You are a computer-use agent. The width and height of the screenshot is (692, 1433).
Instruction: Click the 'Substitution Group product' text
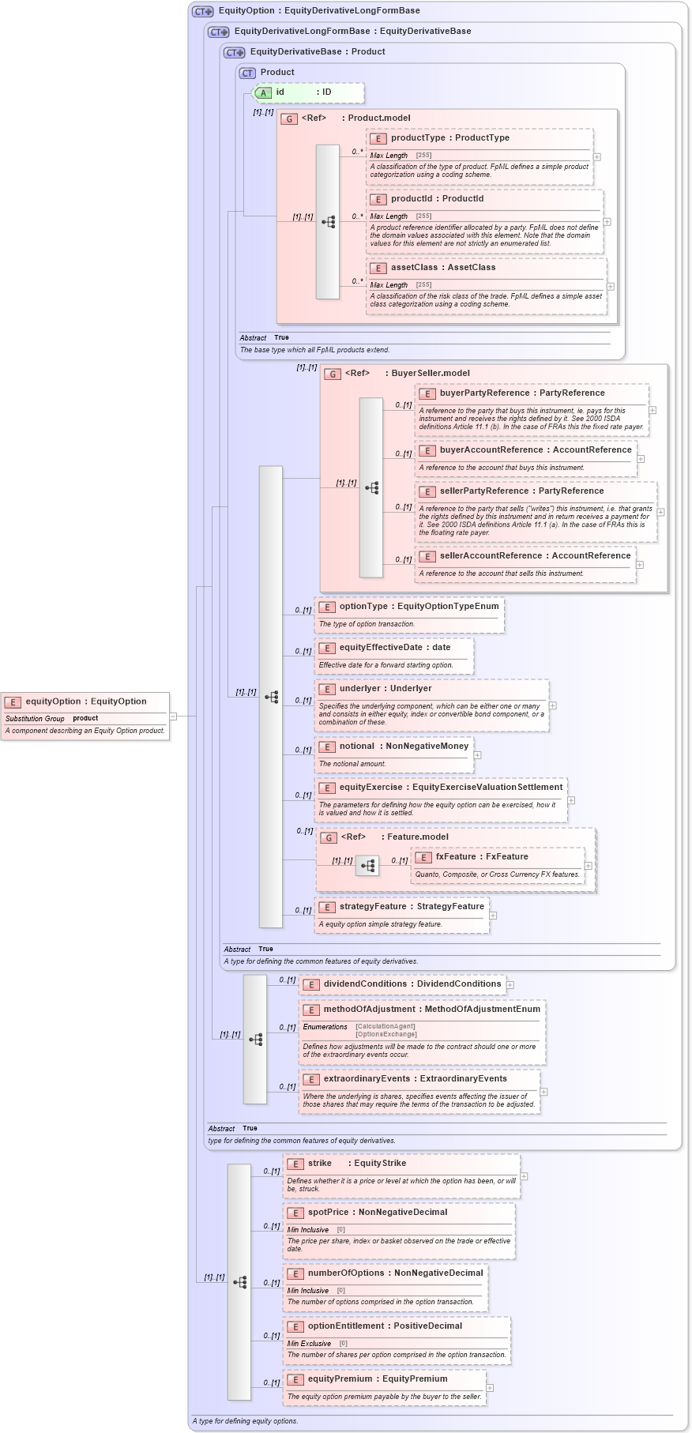(x=52, y=719)
